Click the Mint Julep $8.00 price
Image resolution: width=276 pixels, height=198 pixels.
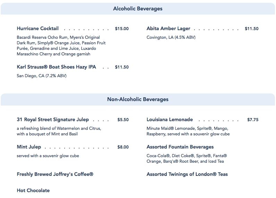tap(123, 147)
